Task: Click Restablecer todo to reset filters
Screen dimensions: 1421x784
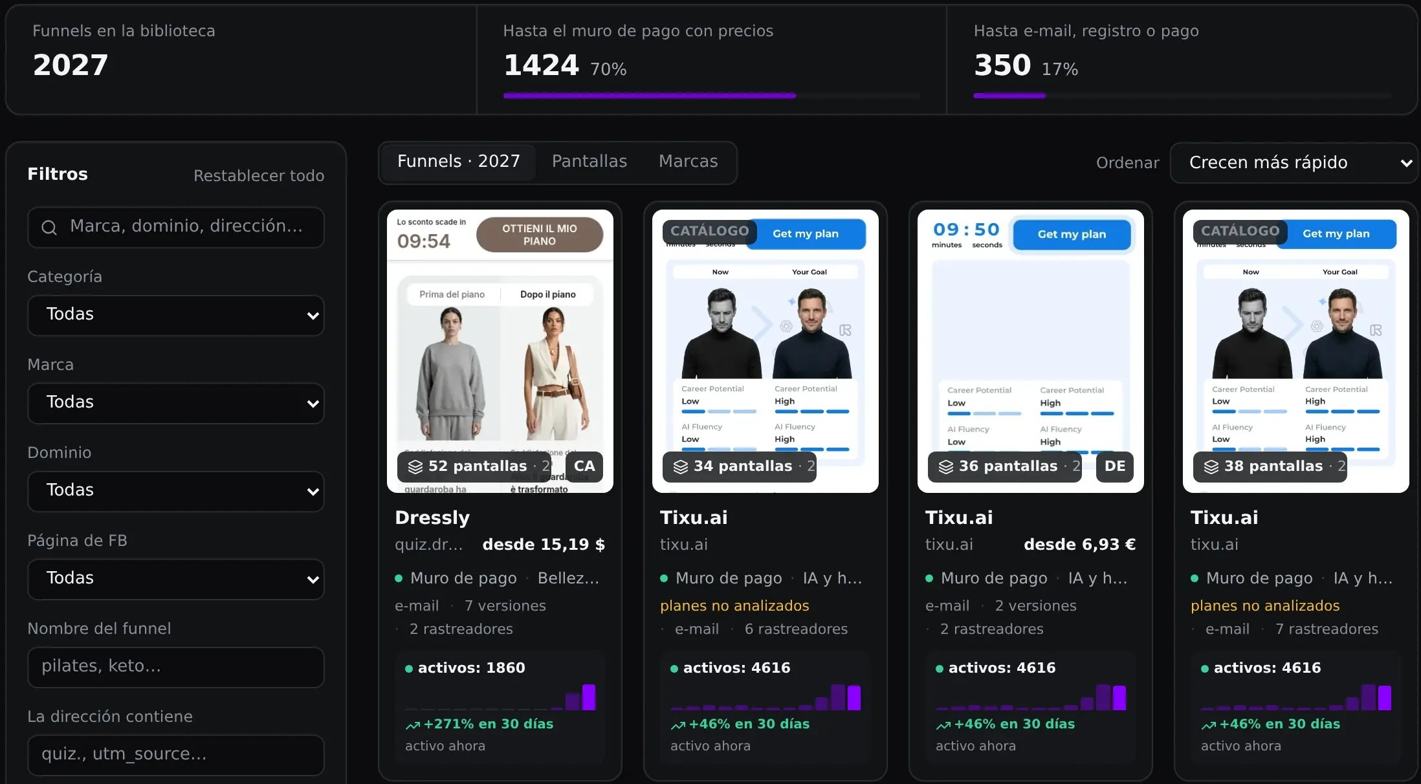Action: click(259, 176)
